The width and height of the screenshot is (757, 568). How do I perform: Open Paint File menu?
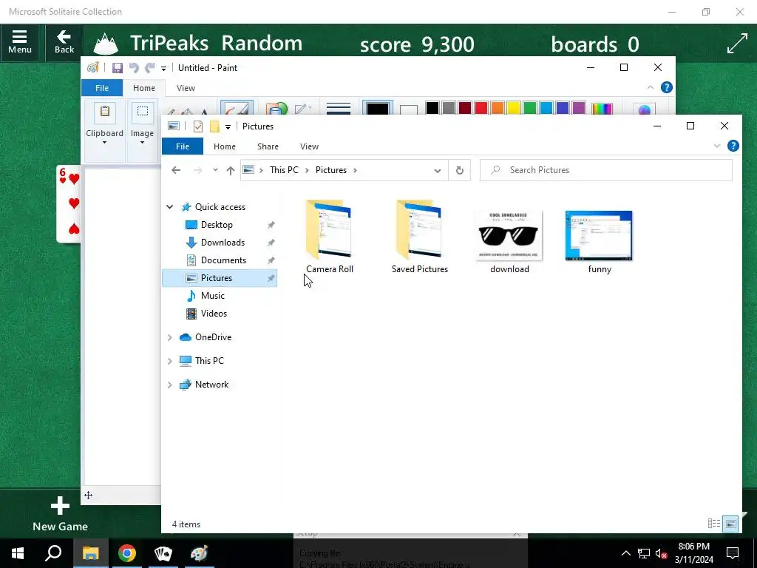(102, 88)
